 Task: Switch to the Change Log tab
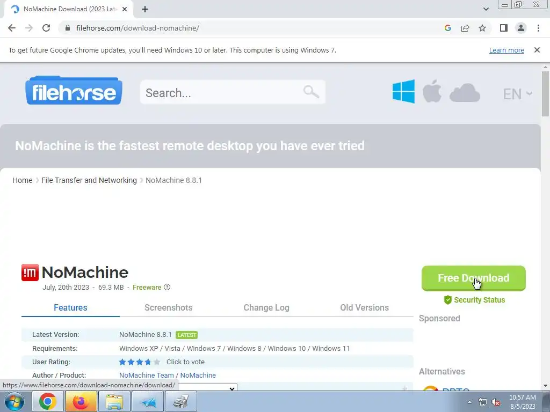[266, 307]
